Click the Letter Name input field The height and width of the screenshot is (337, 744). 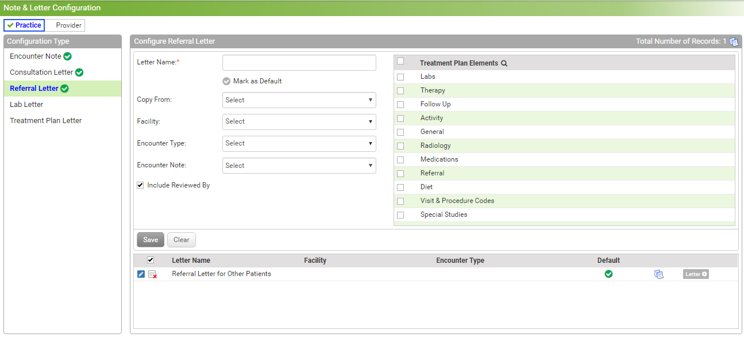click(299, 63)
